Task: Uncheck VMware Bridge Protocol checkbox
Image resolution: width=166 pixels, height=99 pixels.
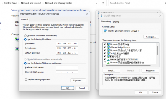Action: 105,47
